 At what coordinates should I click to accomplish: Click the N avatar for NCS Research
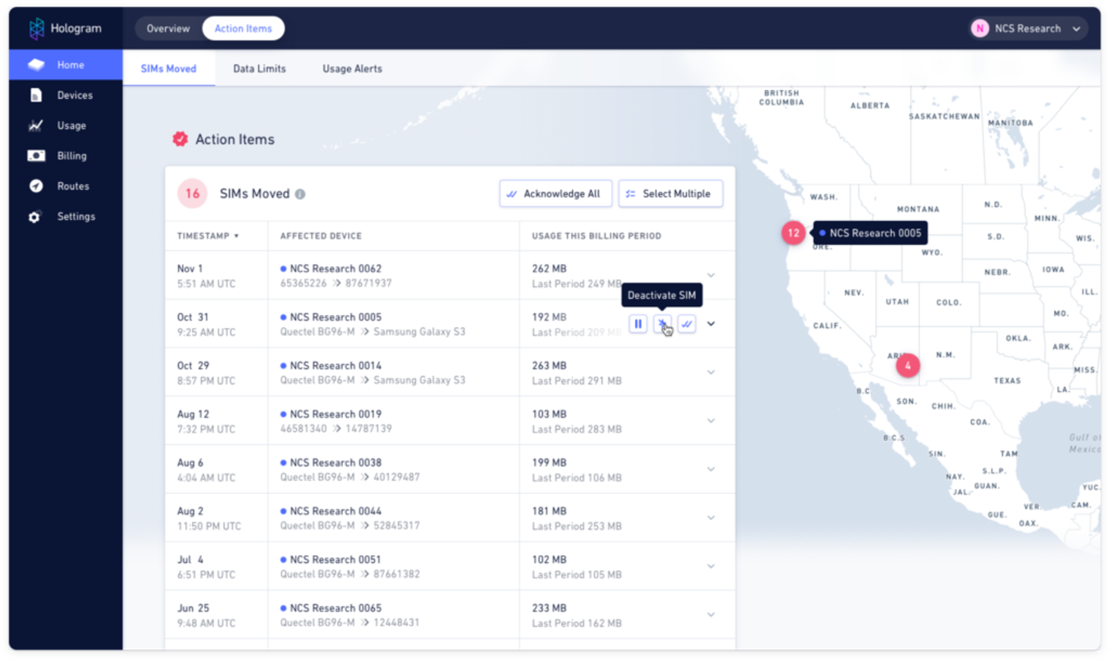tap(979, 28)
